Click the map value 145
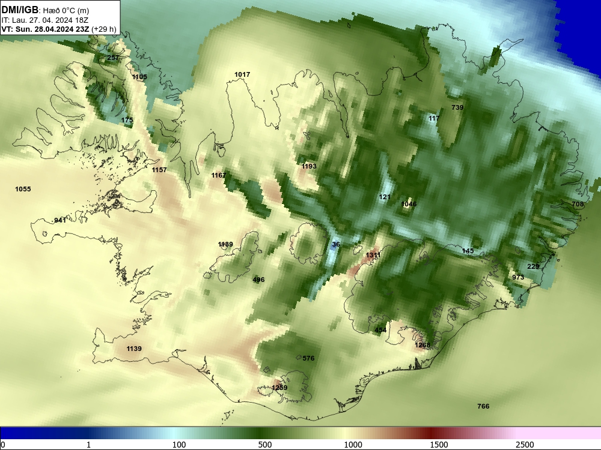Image resolution: width=601 pixels, height=450 pixels. [468, 251]
